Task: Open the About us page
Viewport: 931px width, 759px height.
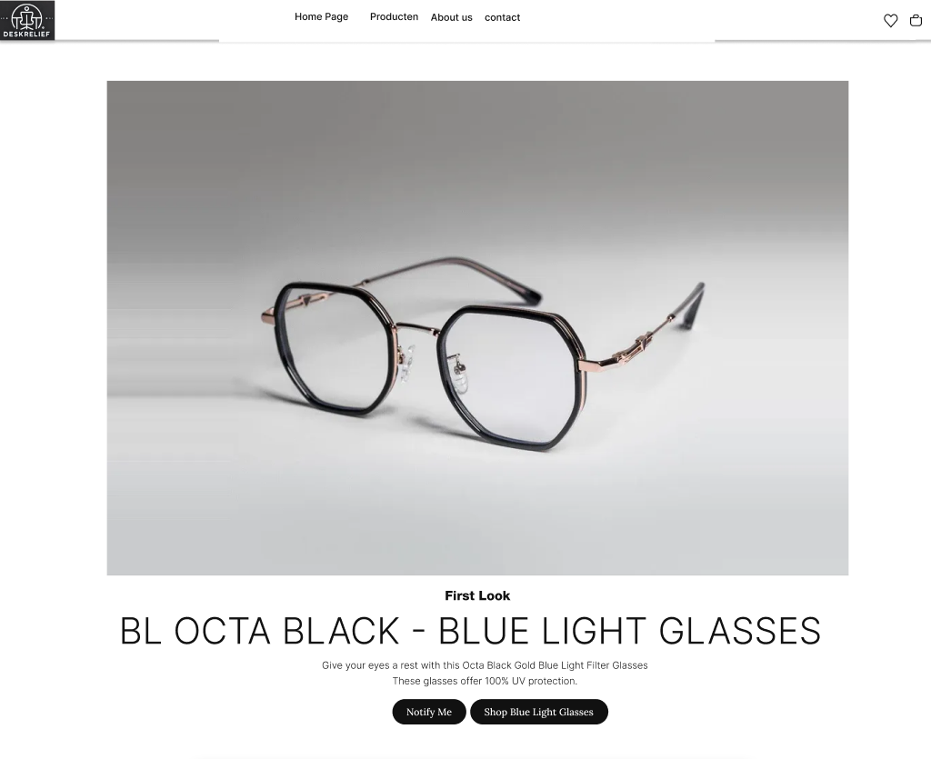Action: [x=451, y=17]
